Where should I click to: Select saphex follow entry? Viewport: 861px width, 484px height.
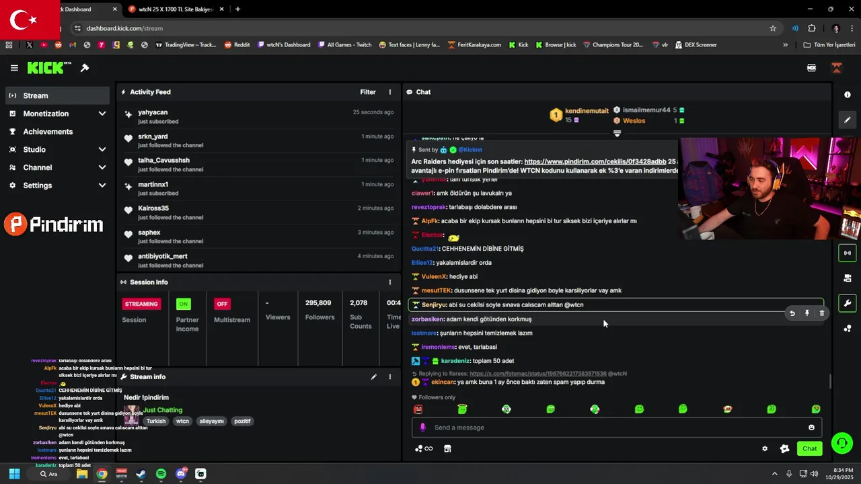tap(259, 237)
